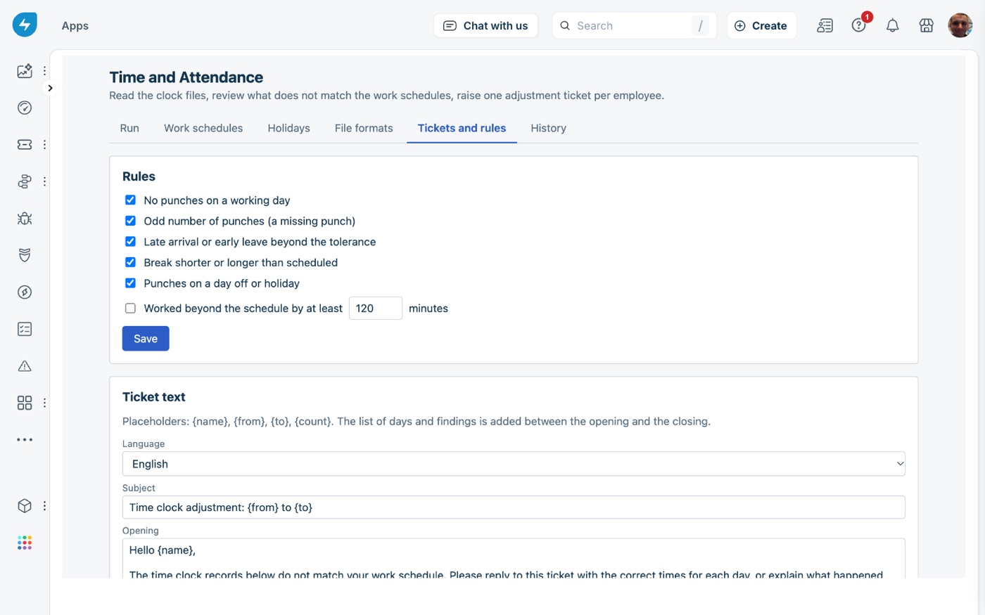Disable 'Late arrival or early leave' rule

click(130, 242)
